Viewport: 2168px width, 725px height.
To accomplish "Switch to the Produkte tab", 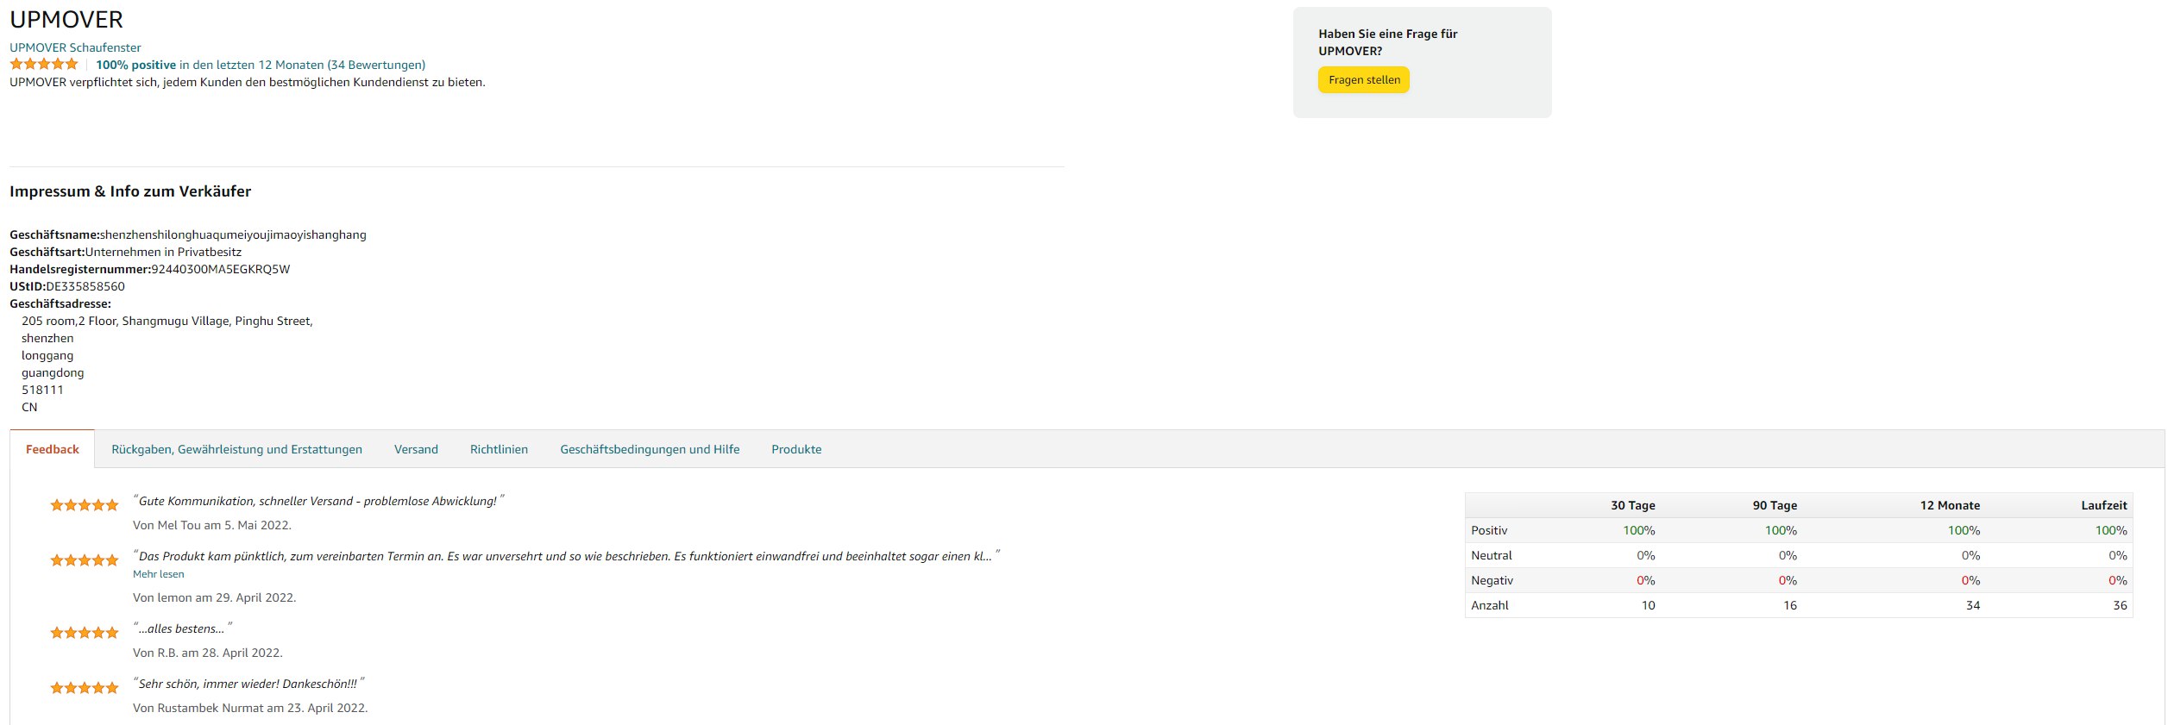I will point(796,449).
